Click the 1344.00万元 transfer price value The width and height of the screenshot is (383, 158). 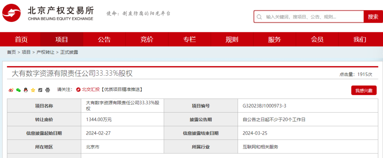click(99, 120)
